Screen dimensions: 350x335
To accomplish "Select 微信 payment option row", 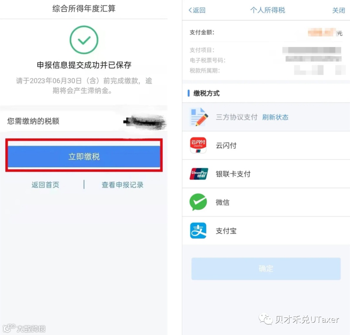I will coord(266,202).
